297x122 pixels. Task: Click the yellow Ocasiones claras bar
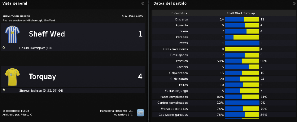pos(242,49)
